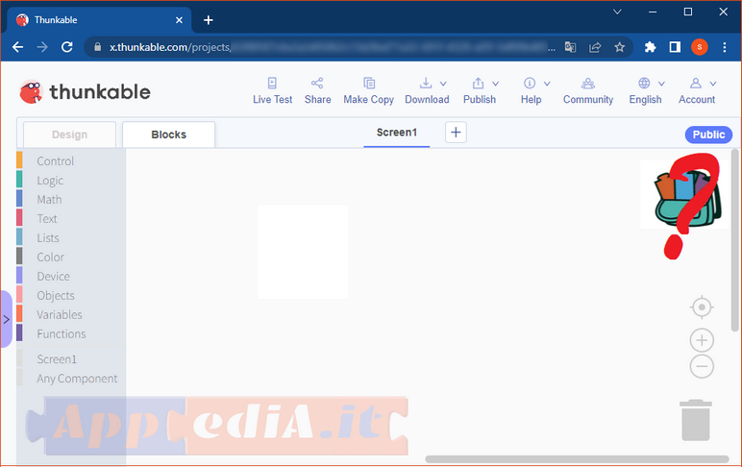Click the Publish icon
Viewport: 742px width, 467px height.
click(478, 84)
